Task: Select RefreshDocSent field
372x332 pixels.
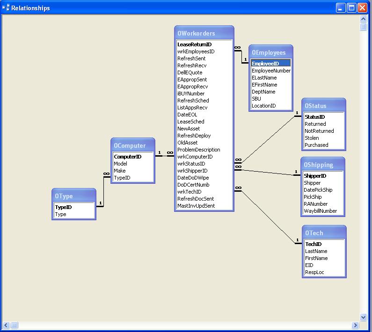Action: pos(204,199)
